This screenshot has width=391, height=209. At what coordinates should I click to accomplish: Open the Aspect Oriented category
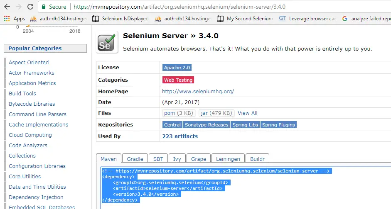pos(29,63)
